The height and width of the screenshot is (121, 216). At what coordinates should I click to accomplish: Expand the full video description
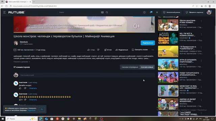point(22,62)
